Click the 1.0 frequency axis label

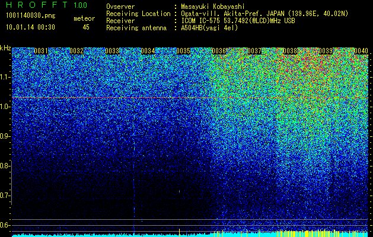click(x=5, y=107)
